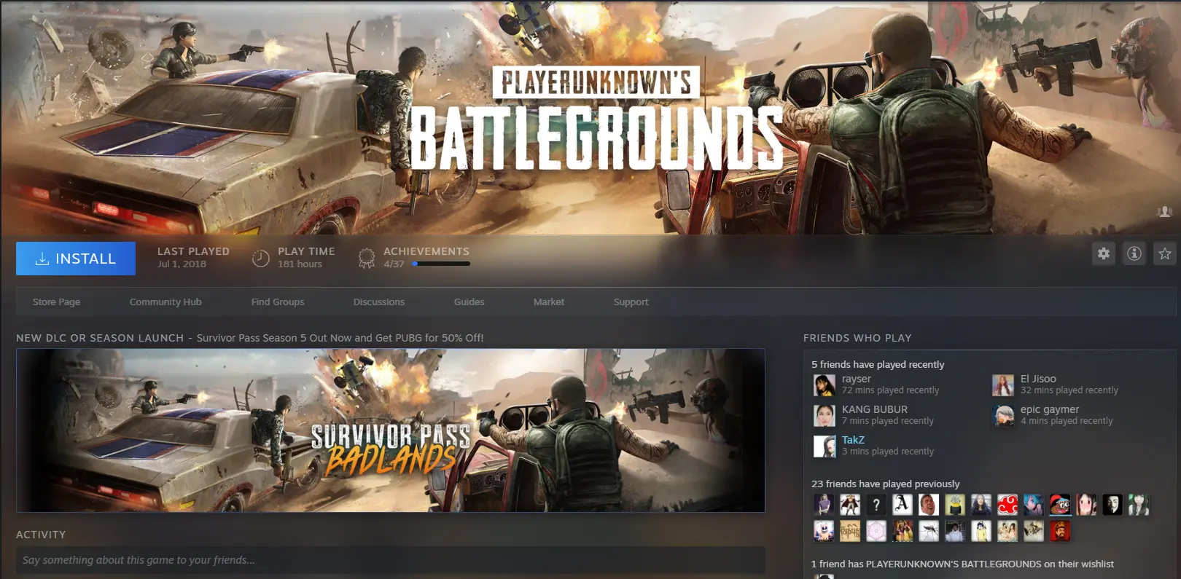Image resolution: width=1181 pixels, height=579 pixels.
Task: Click the play time clock icon
Action: [261, 258]
